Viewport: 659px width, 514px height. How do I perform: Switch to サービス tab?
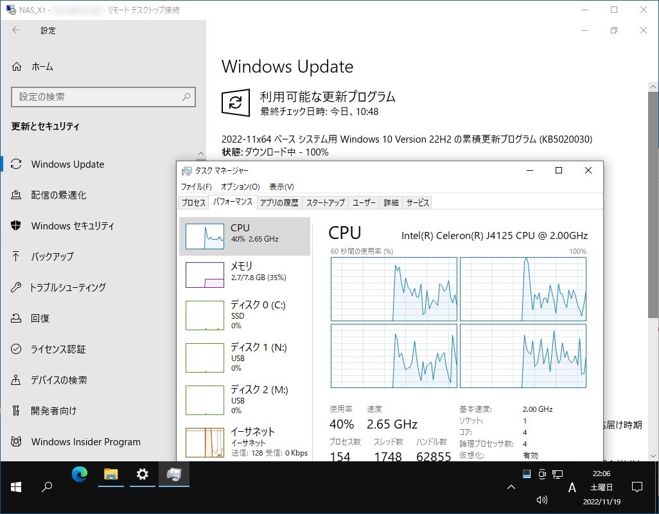417,202
